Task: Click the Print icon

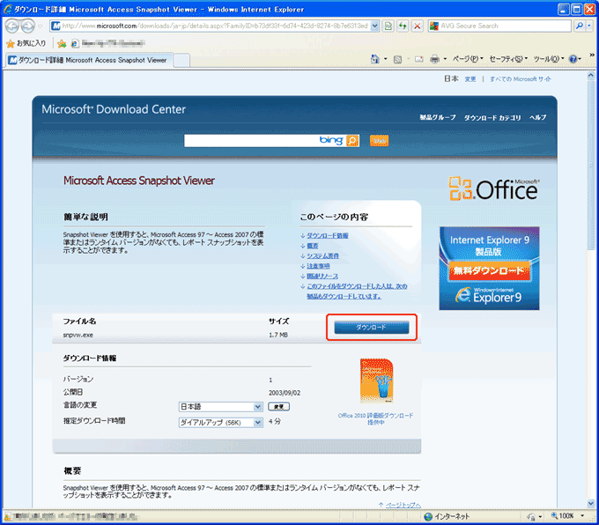Action: point(434,59)
